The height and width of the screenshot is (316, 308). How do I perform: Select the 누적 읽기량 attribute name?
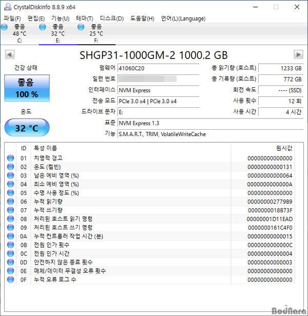click(48, 202)
